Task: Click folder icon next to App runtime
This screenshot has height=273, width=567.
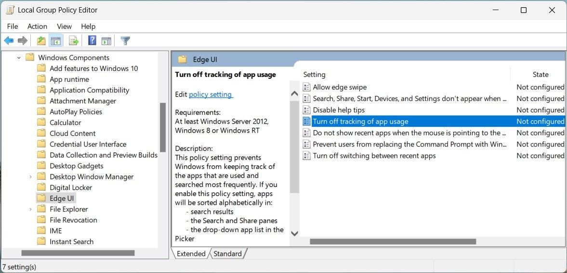Action: point(41,79)
